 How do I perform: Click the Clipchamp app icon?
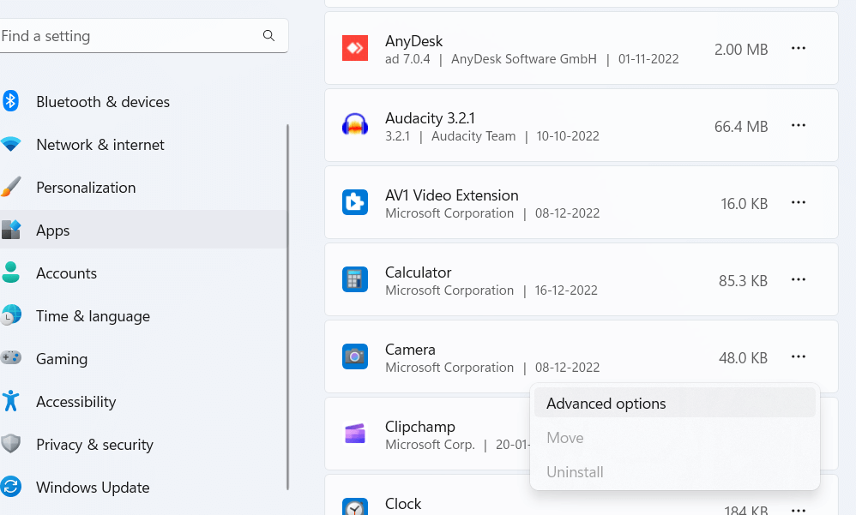pos(355,434)
